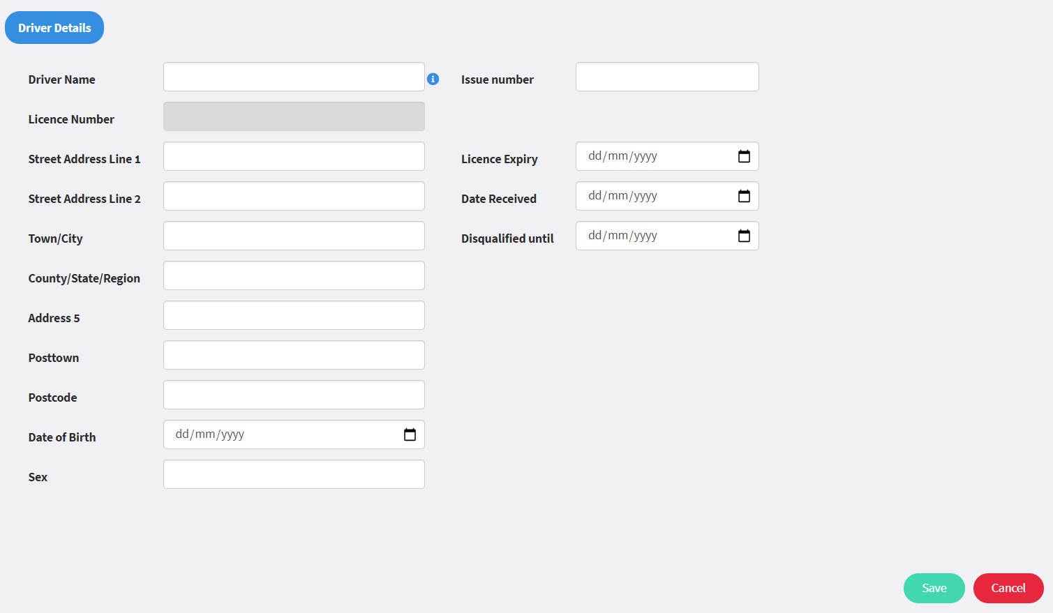1053x613 pixels.
Task: Click the Issue number label
Action: click(498, 80)
